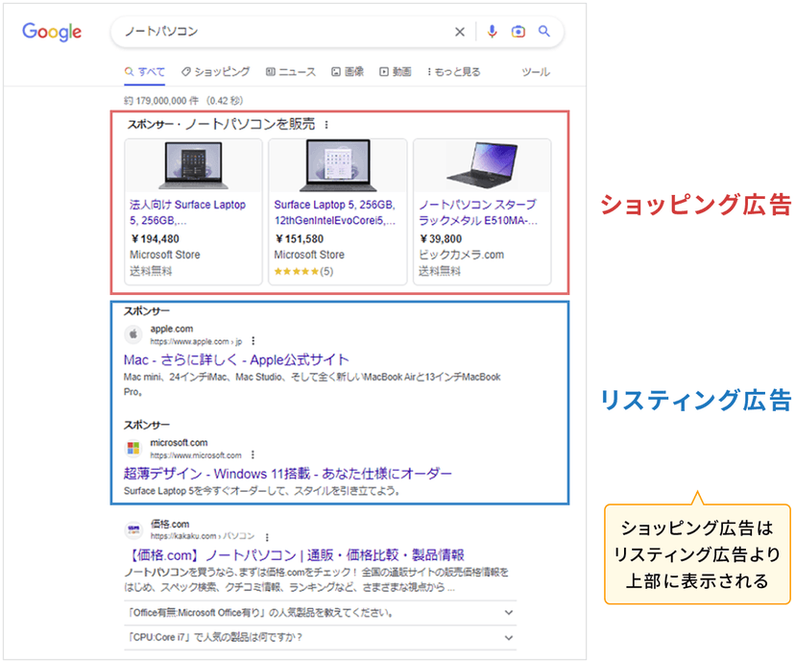The width and height of the screenshot is (795, 663).
Task: Start voice search with microphone icon
Action: (492, 32)
